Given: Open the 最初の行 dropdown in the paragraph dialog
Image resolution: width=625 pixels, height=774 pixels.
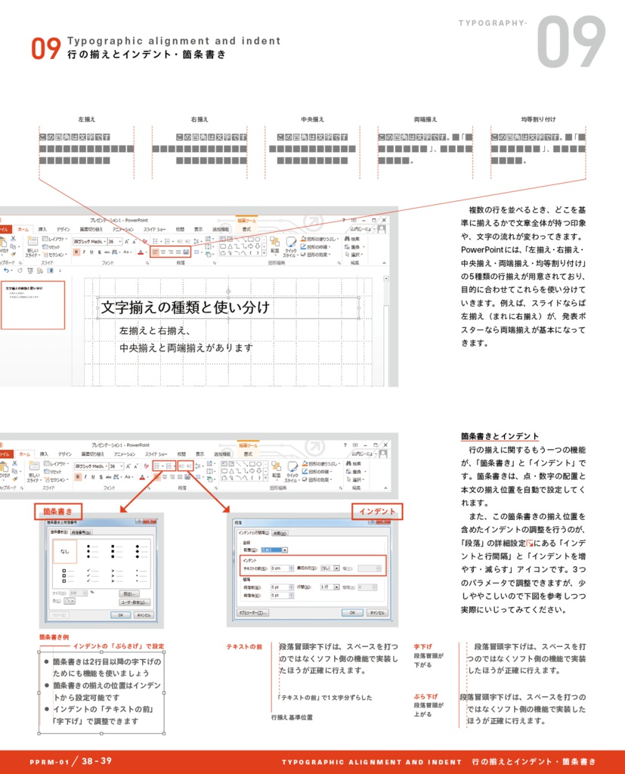Looking at the screenshot, I should [x=336, y=568].
